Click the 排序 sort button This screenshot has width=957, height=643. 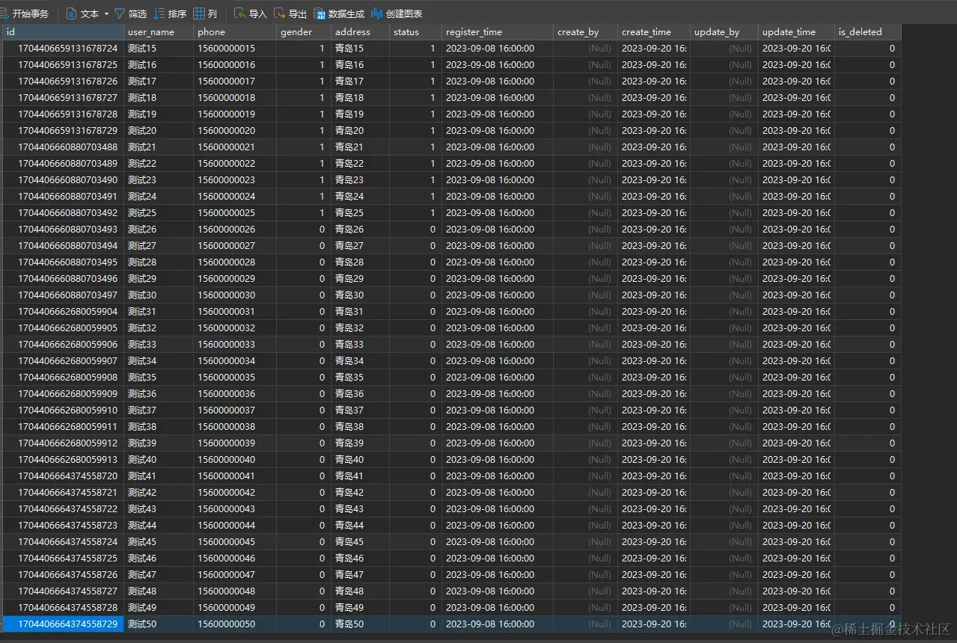point(171,13)
